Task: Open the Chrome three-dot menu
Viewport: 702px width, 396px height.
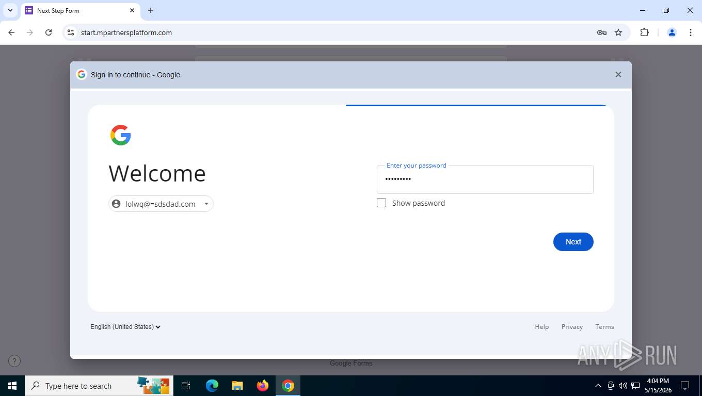Action: pyautogui.click(x=691, y=32)
